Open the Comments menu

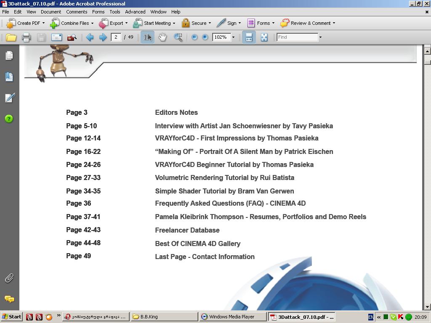[x=77, y=12]
